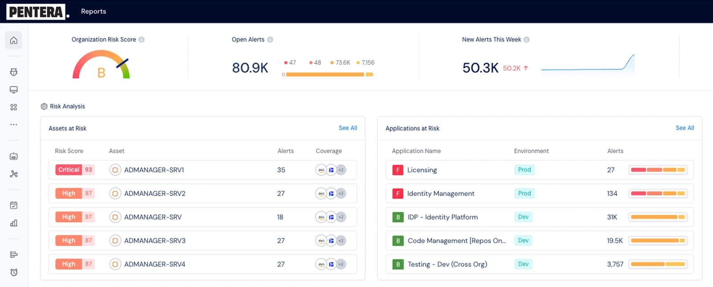Click B grade badge for IDP
Viewport: 713px width, 287px height.
click(398, 217)
